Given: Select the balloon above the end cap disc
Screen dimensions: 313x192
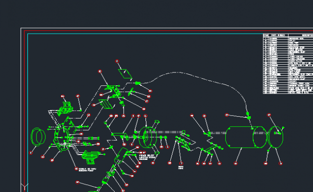Looking at the screenshot, I should coord(269,115).
